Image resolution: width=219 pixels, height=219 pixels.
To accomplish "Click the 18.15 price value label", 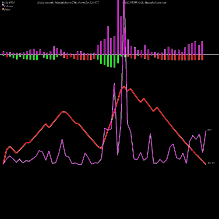I will click(211, 163).
